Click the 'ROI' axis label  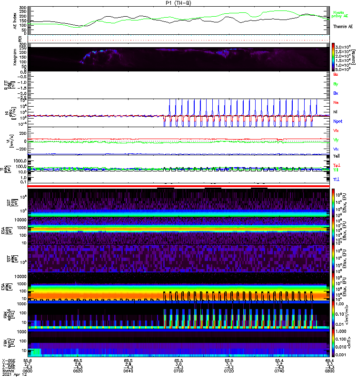coord(20,39)
